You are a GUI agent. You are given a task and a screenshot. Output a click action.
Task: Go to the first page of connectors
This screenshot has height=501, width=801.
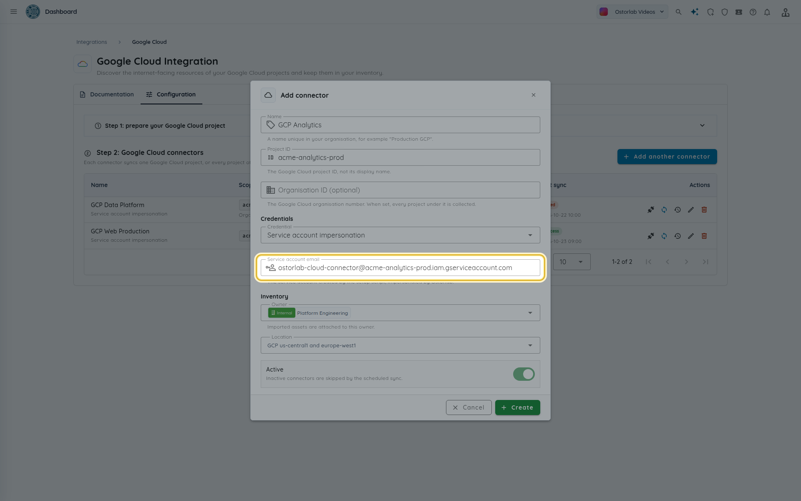point(649,262)
